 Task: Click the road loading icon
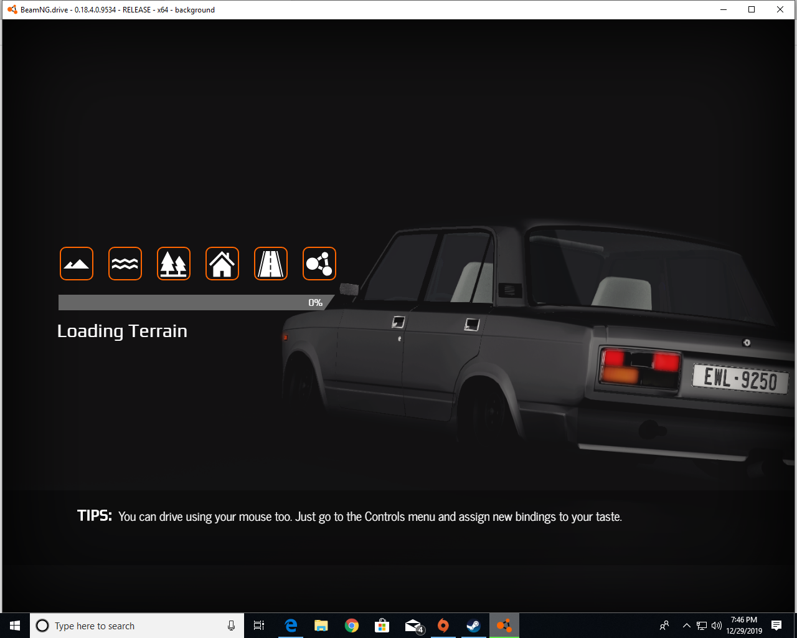tap(271, 264)
